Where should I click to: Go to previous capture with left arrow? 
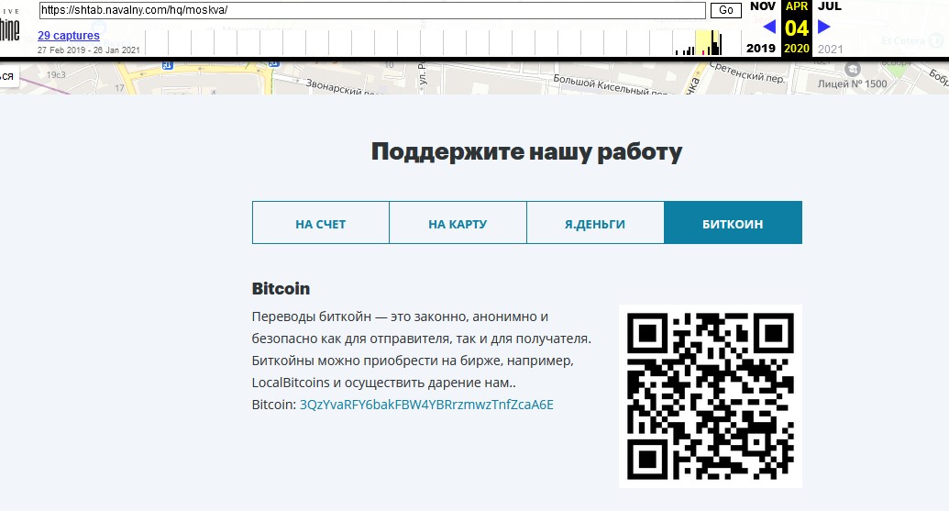(769, 27)
